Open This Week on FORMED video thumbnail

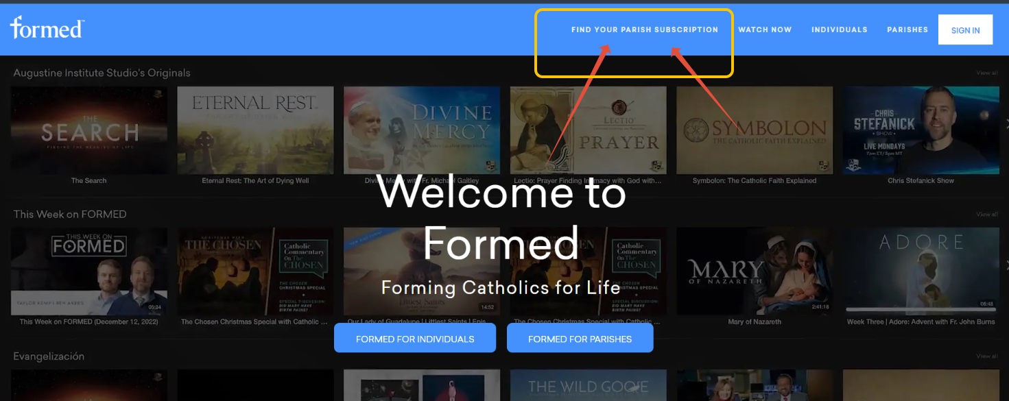(x=89, y=271)
